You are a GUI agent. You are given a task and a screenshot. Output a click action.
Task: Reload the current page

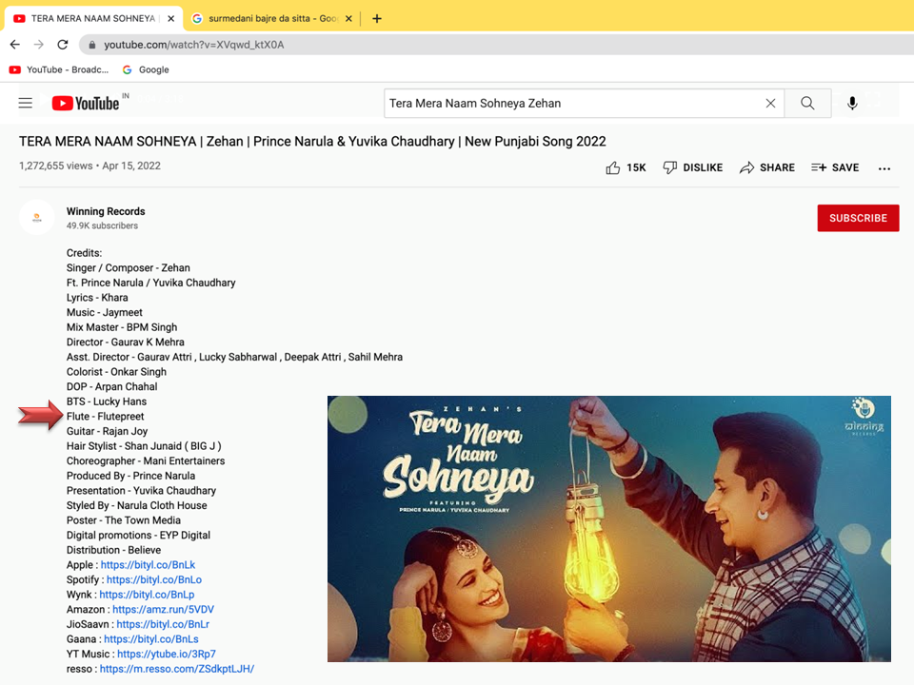click(x=63, y=45)
